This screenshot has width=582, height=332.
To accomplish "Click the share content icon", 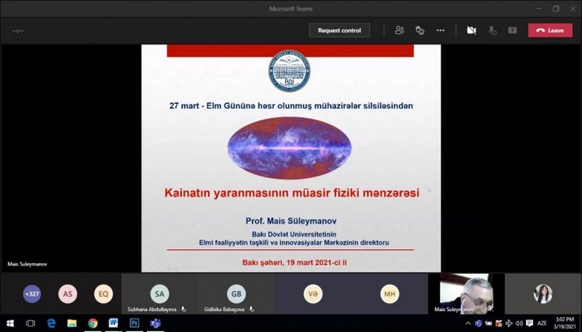I will tap(512, 30).
